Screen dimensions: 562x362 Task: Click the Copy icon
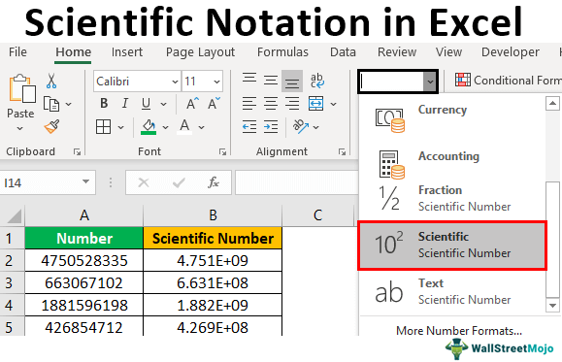pos(51,104)
